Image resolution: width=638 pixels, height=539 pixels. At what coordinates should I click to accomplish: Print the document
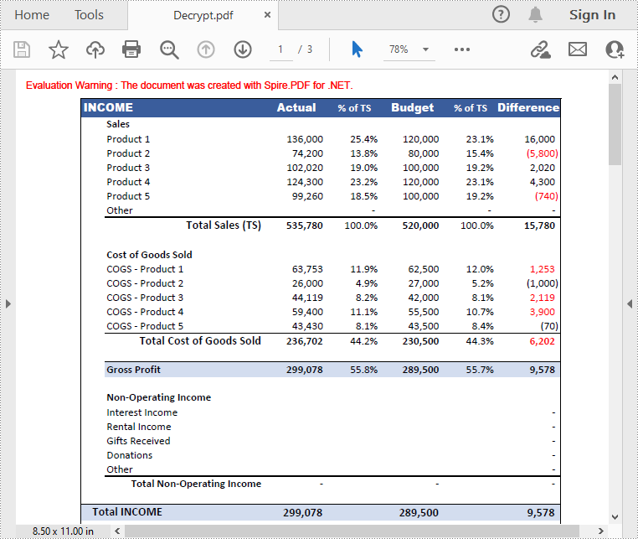pos(131,49)
